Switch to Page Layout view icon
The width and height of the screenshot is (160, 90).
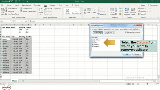click(x=133, y=84)
